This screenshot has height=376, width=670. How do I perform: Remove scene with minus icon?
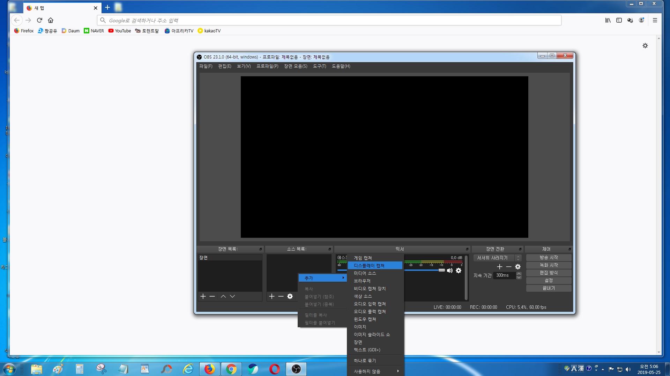[x=212, y=296]
